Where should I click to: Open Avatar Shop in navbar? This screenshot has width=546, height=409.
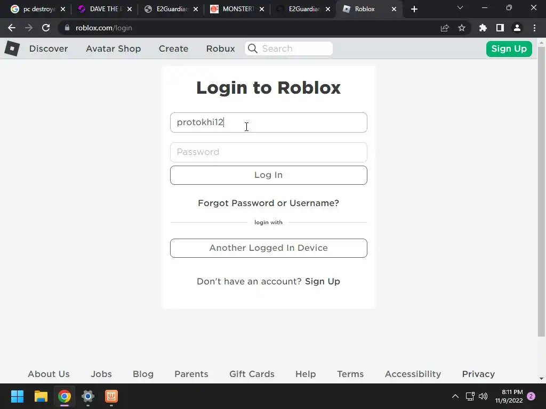pyautogui.click(x=114, y=48)
